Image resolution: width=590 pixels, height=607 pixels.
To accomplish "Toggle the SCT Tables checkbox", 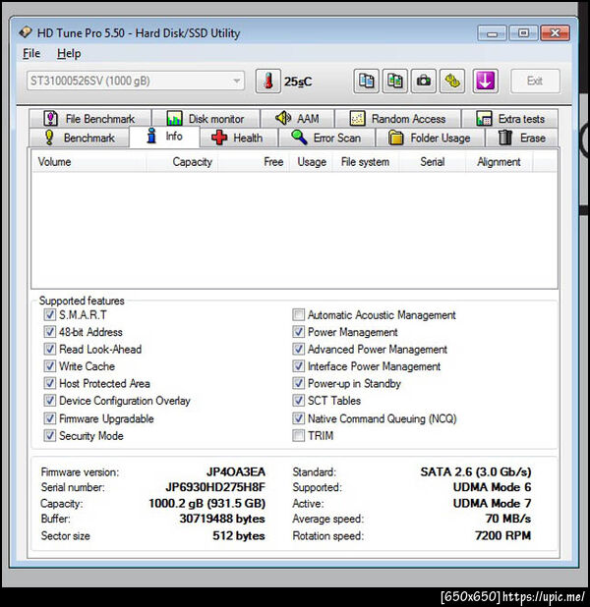I will [x=299, y=401].
